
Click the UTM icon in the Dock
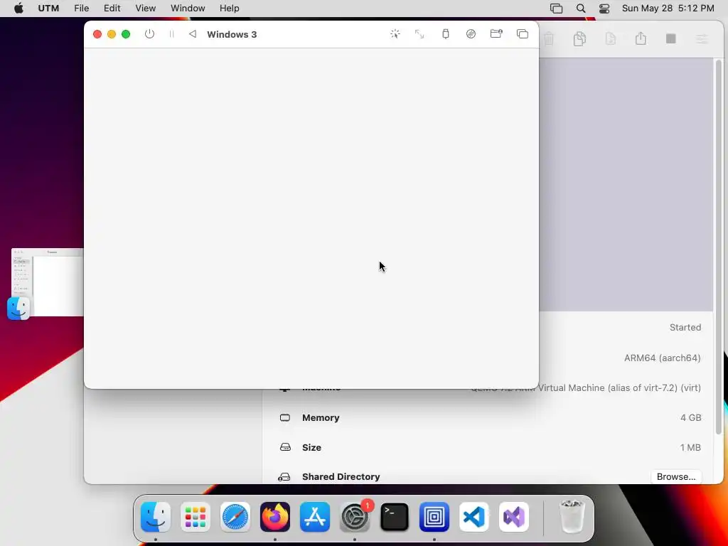[434, 517]
